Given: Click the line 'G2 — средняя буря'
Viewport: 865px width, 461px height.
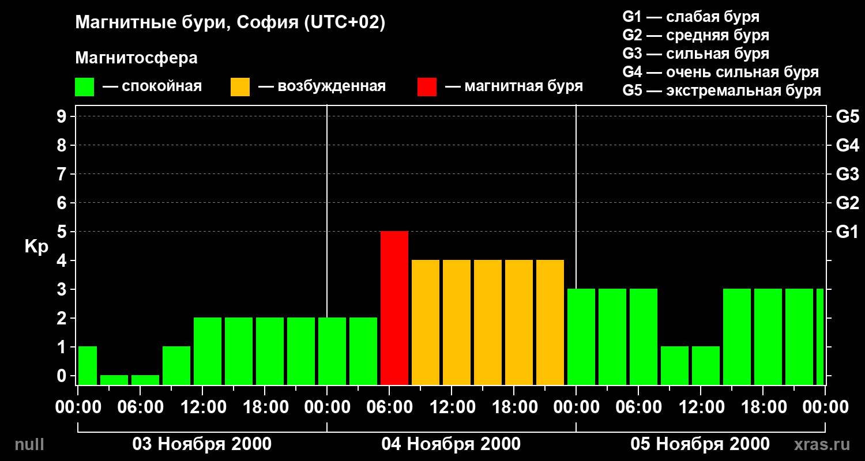Looking at the screenshot, I should coord(695,35).
